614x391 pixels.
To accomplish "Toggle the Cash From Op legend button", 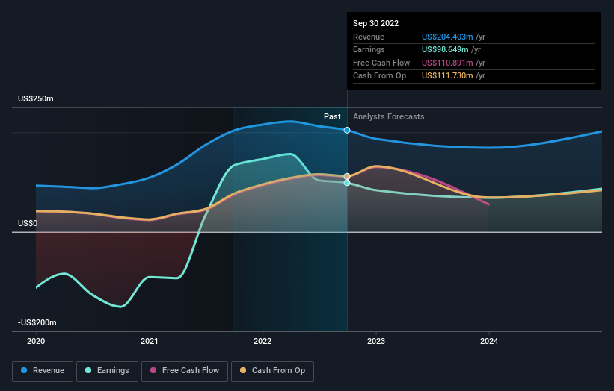I will click(272, 371).
